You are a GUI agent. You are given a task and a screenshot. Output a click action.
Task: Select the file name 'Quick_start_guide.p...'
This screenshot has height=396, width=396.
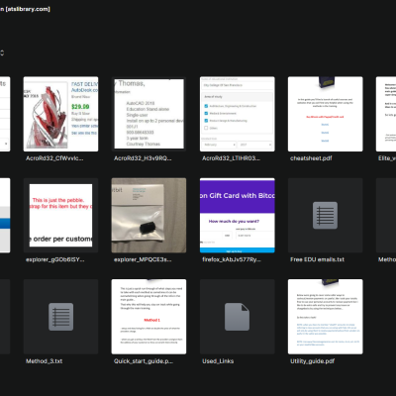pos(144,361)
